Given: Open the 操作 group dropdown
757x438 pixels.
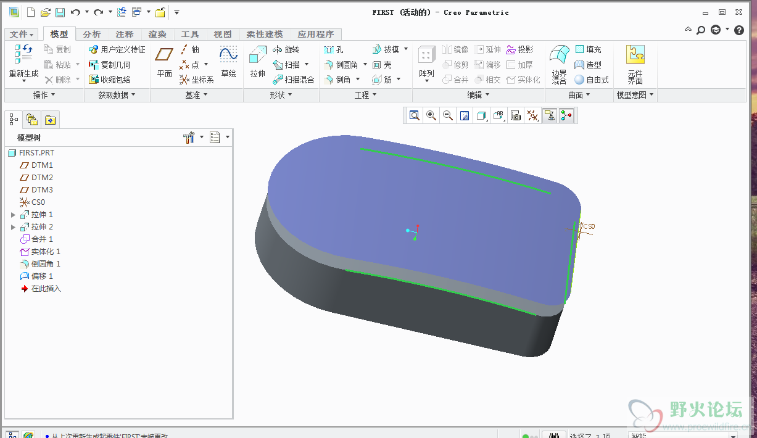Looking at the screenshot, I should tap(44, 95).
